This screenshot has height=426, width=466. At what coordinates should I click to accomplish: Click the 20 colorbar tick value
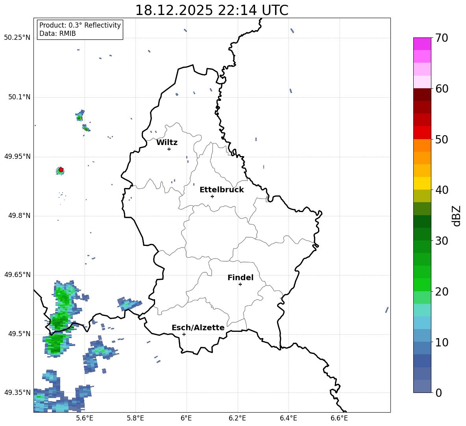click(x=442, y=291)
